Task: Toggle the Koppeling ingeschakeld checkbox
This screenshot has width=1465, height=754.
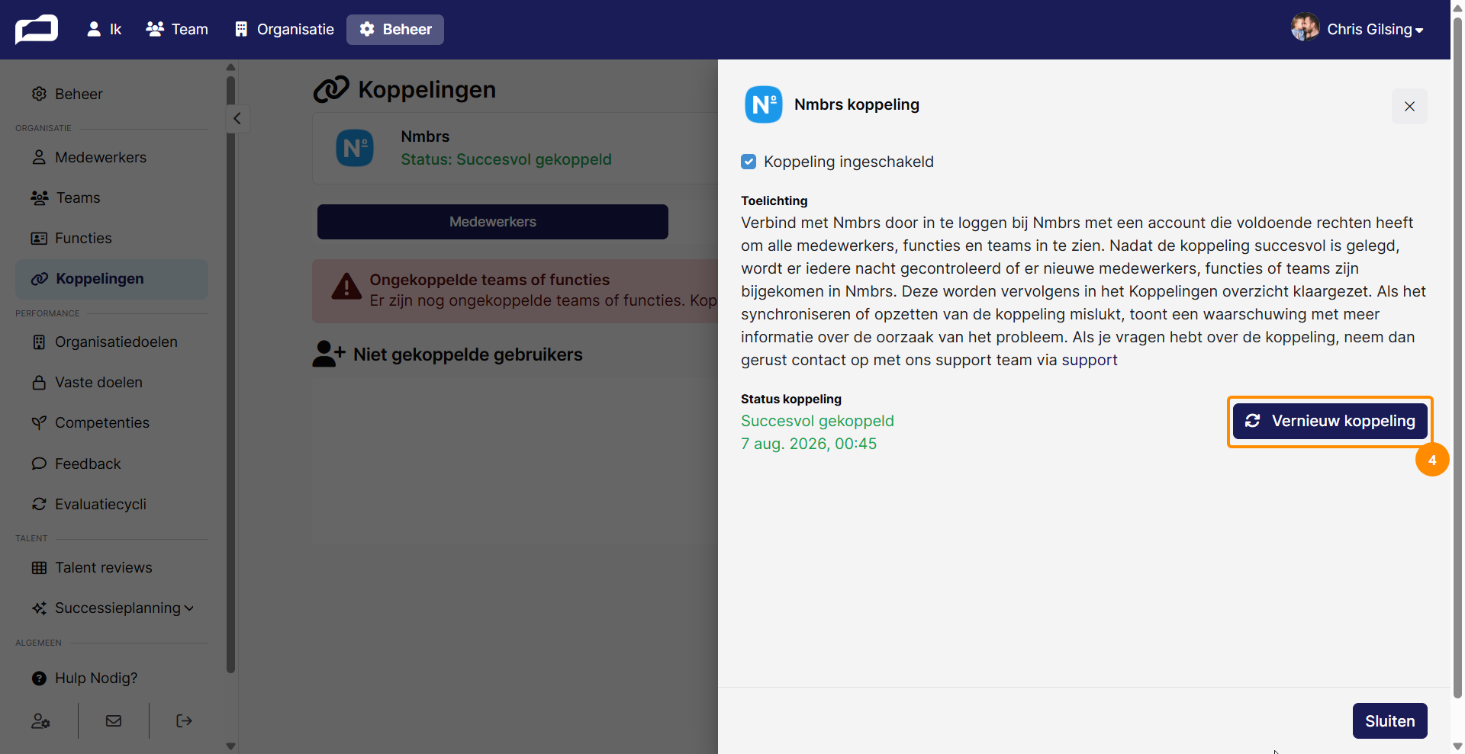Action: pos(749,162)
